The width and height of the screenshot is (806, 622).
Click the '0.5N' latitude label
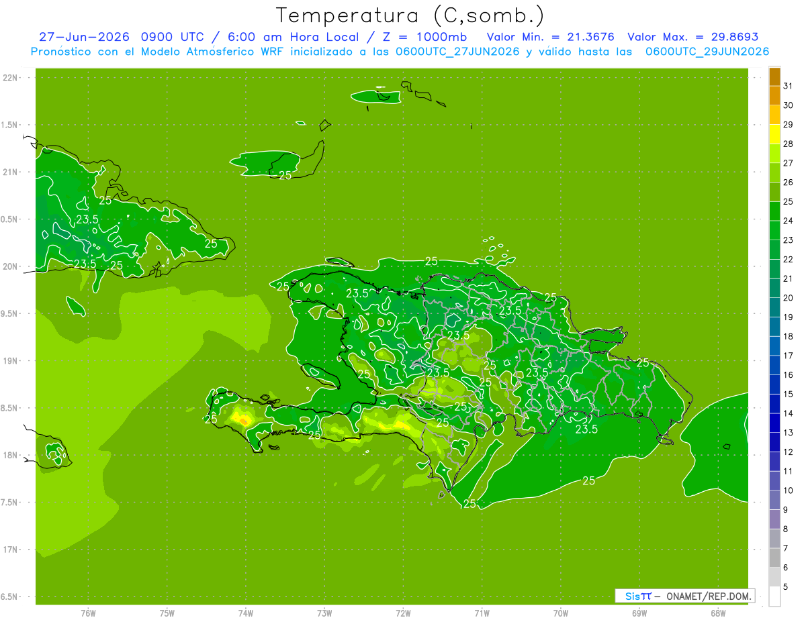tap(9, 219)
